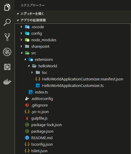Select the helloWorld folder label
This screenshot has height=154, width=131.
pos(48,66)
